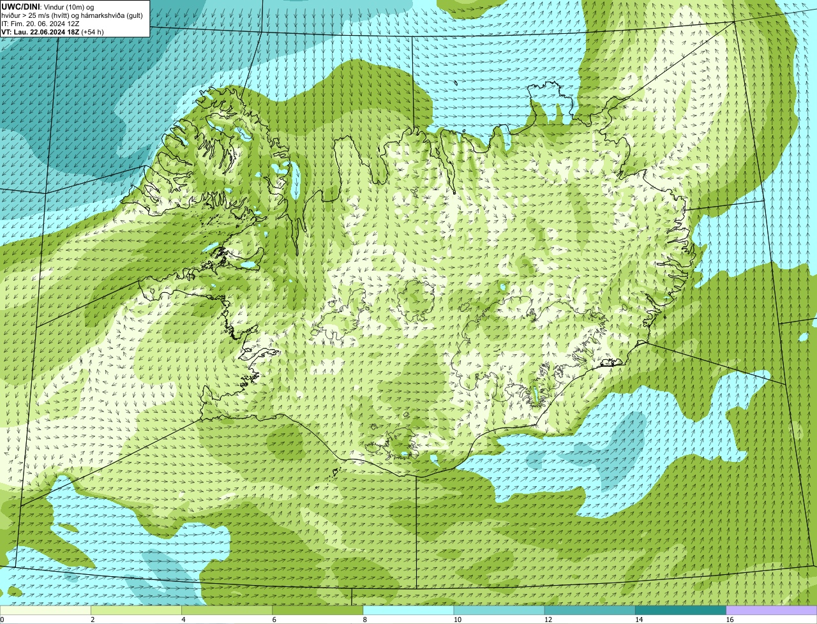817x624 pixels.
Task: Click the 10–12 turquoise legend swatch
Action: [499, 610]
